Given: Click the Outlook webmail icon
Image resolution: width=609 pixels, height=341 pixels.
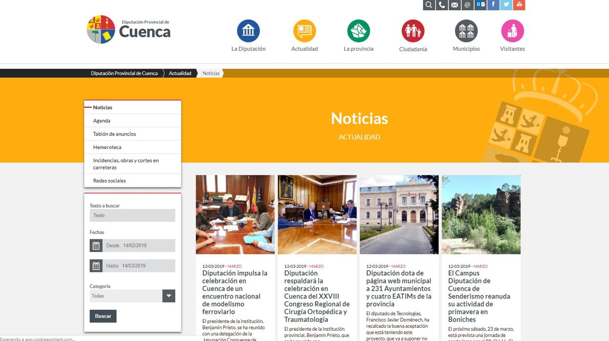Looking at the screenshot, I should [x=481, y=5].
